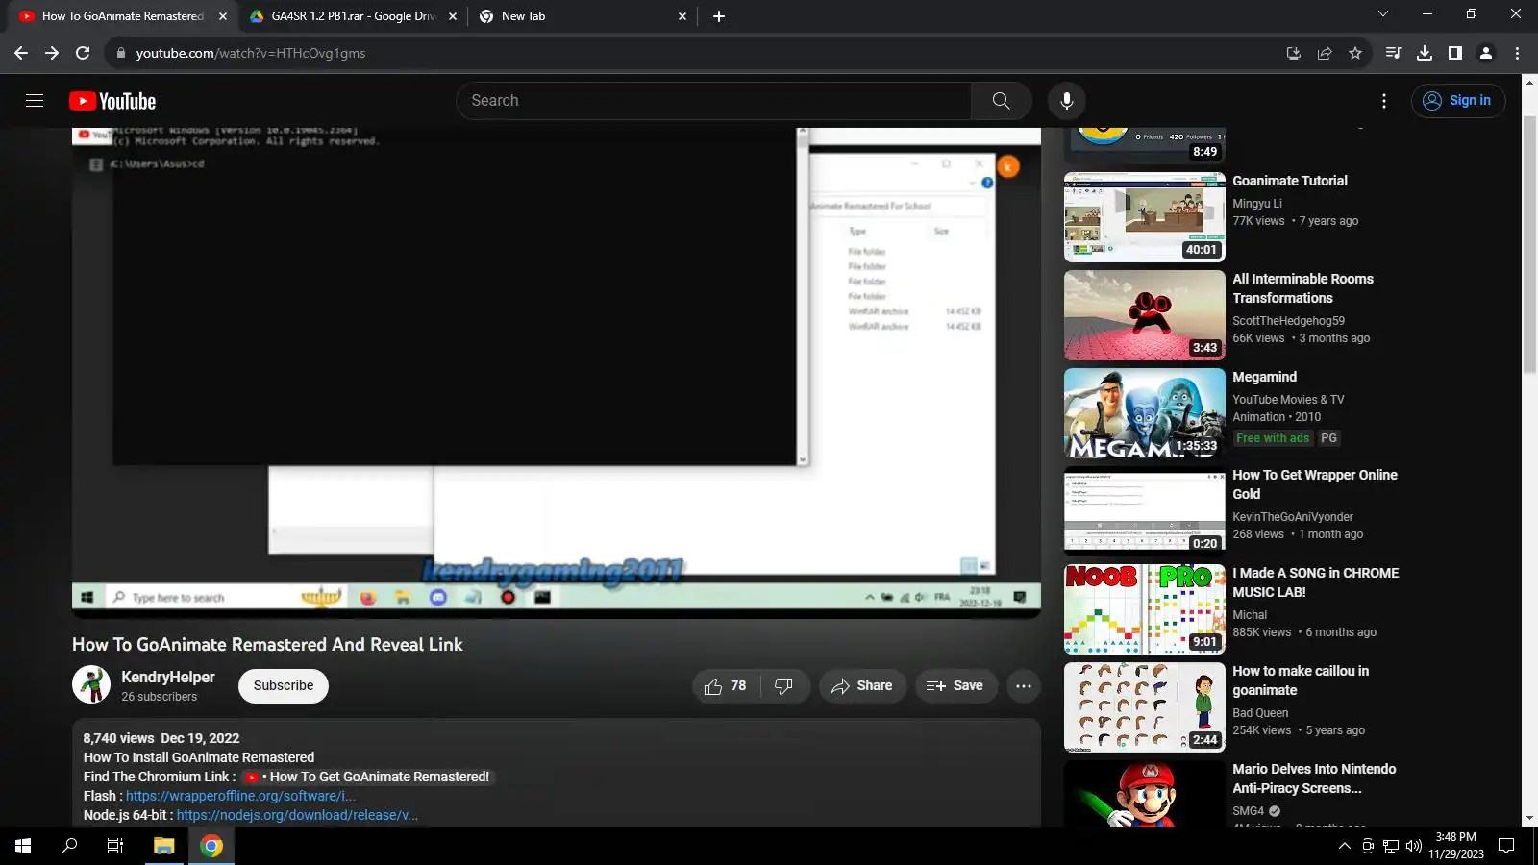Close the New Tab tab
This screenshot has width=1538, height=865.
tap(682, 16)
